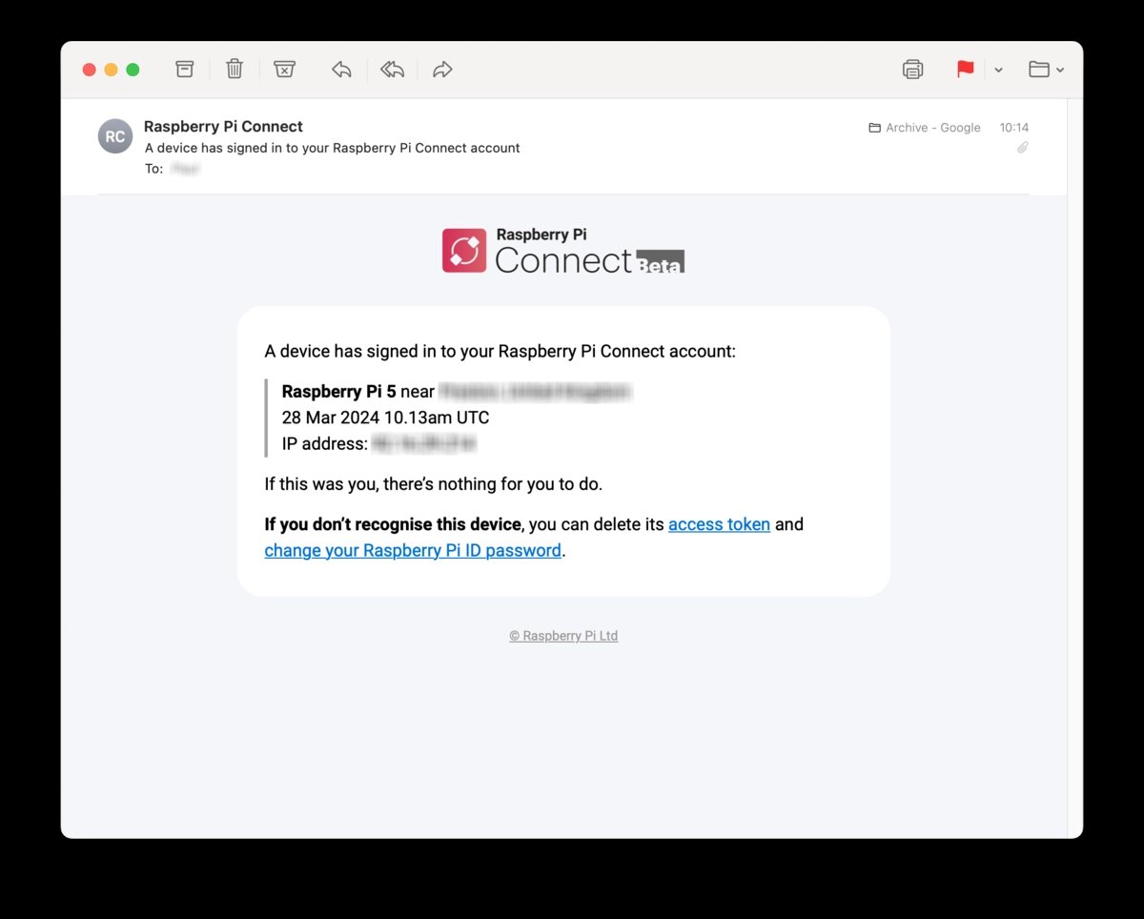The image size is (1144, 919).
Task: Mark the email as junk
Action: point(284,69)
